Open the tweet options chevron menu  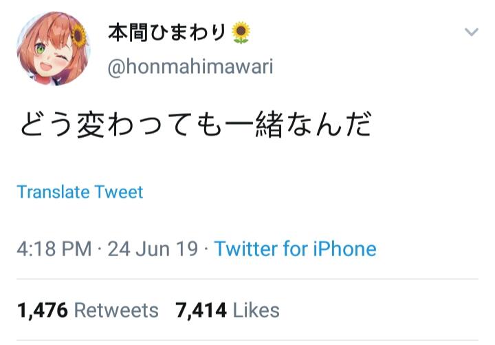[472, 32]
